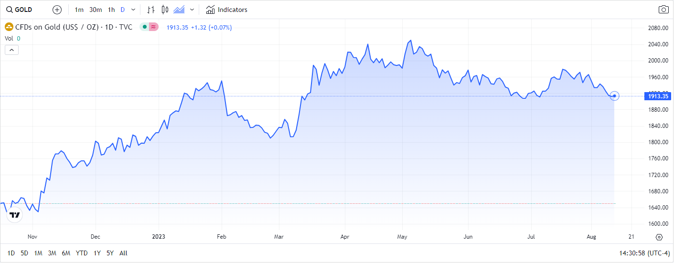
Task: Select the 1D range
Action: pos(11,253)
